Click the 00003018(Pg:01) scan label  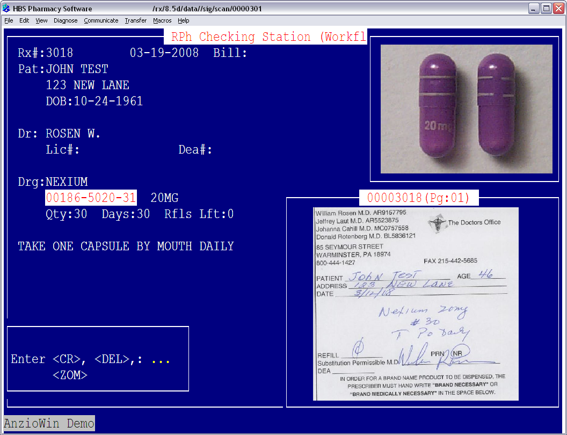pos(419,198)
